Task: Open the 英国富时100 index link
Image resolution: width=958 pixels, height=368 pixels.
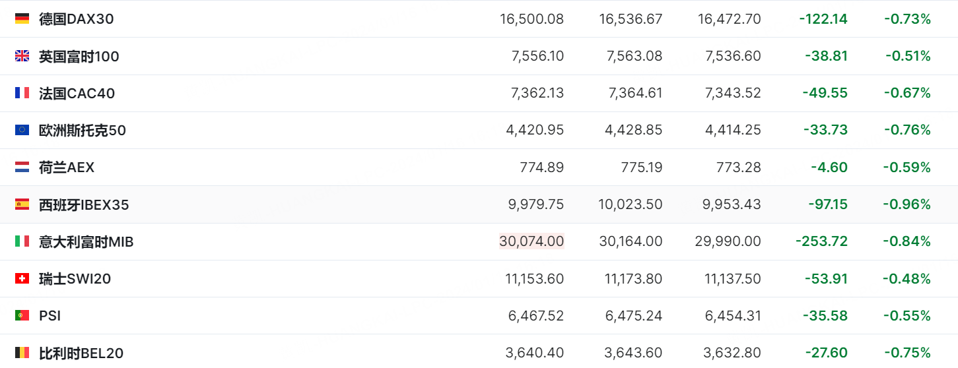Action: pyautogui.click(x=79, y=56)
